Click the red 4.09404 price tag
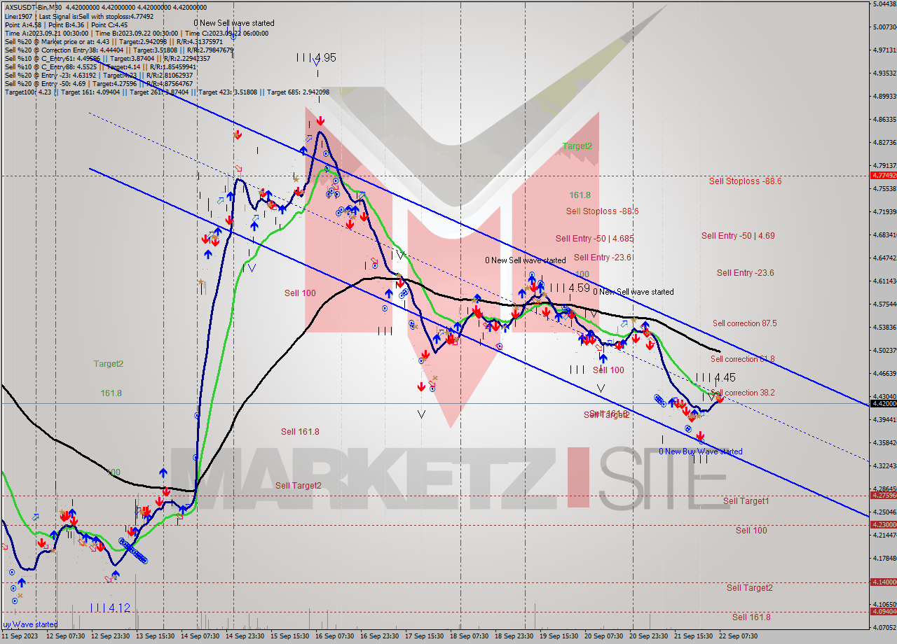Image resolution: width=897 pixels, height=644 pixels. point(883,611)
